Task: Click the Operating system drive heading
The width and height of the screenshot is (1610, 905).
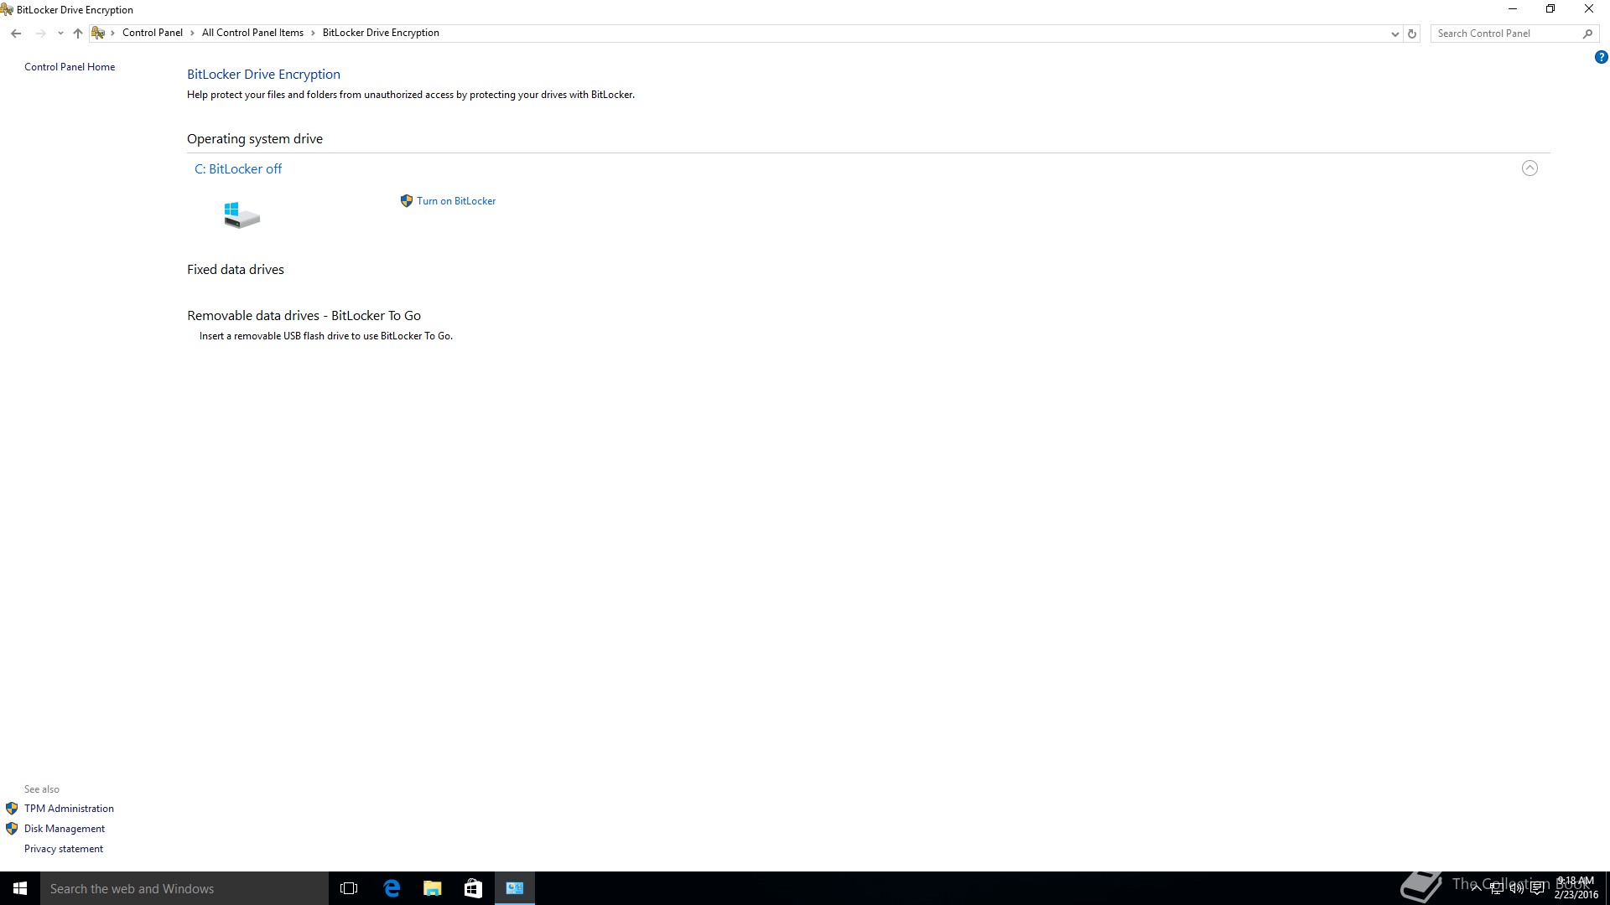Action: click(x=255, y=139)
